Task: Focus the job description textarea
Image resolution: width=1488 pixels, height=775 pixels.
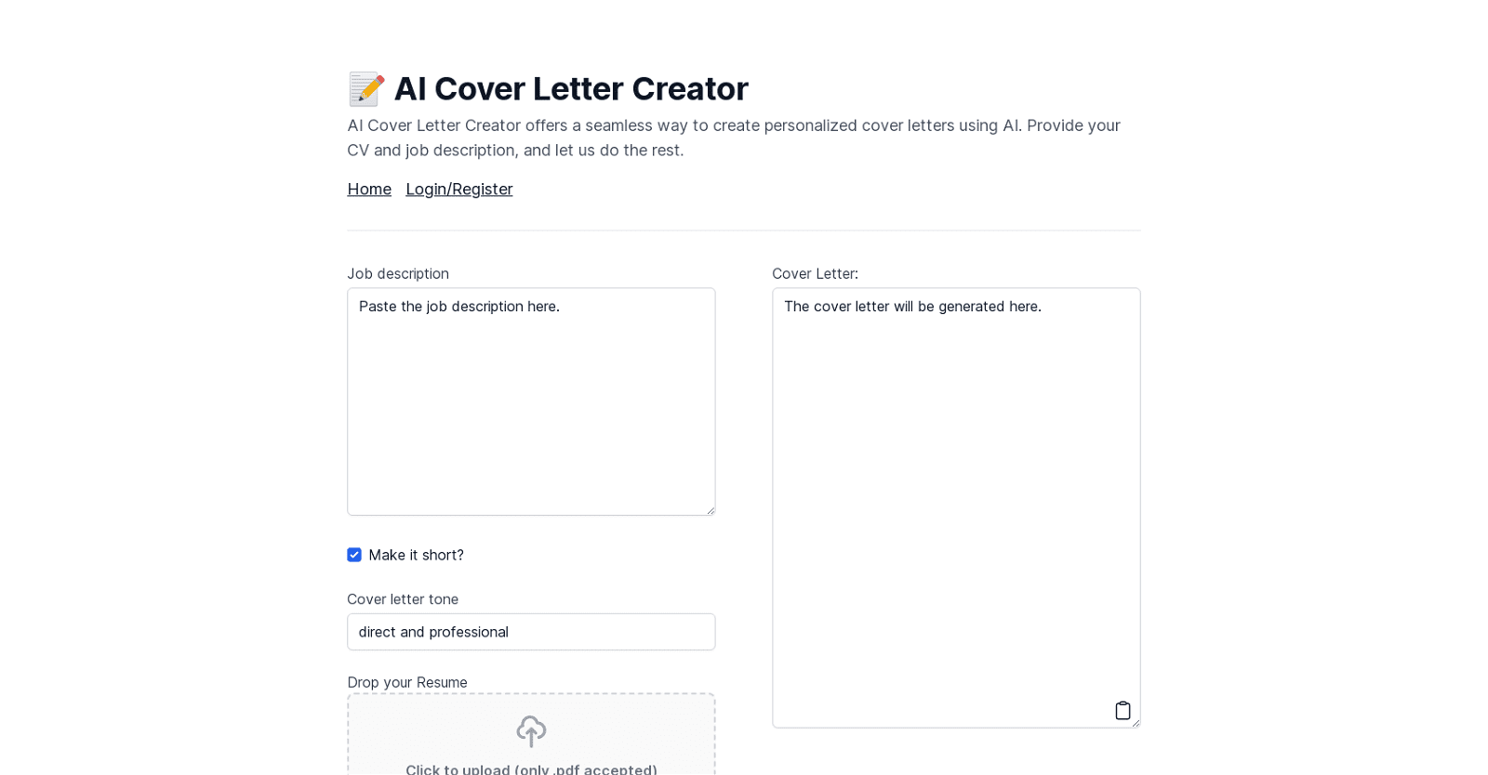Action: (x=530, y=400)
